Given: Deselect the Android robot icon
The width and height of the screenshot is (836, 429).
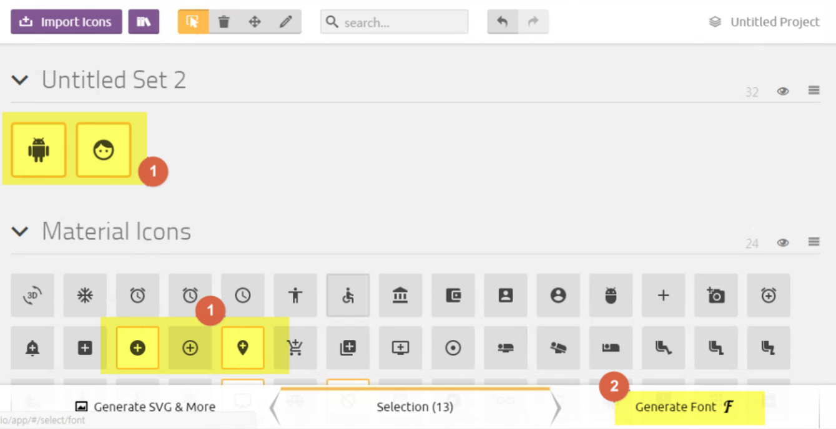Looking at the screenshot, I should 39,150.
